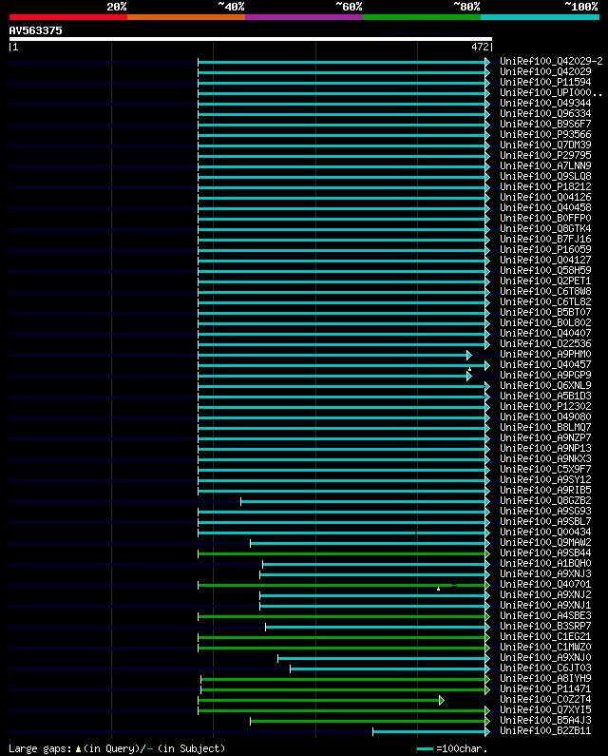The image size is (608, 756).
Task: Click UniRef100_B7FJ16 label
Action: [545, 239]
